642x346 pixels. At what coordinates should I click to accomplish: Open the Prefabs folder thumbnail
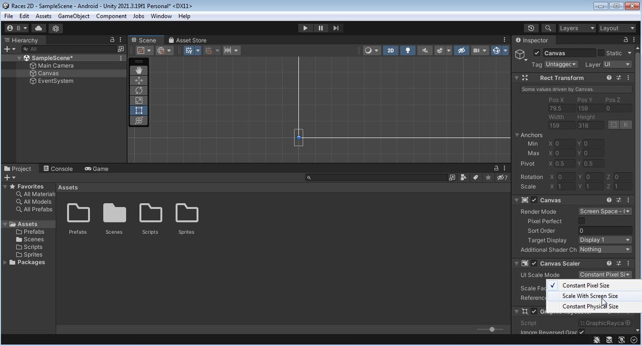pyautogui.click(x=78, y=213)
